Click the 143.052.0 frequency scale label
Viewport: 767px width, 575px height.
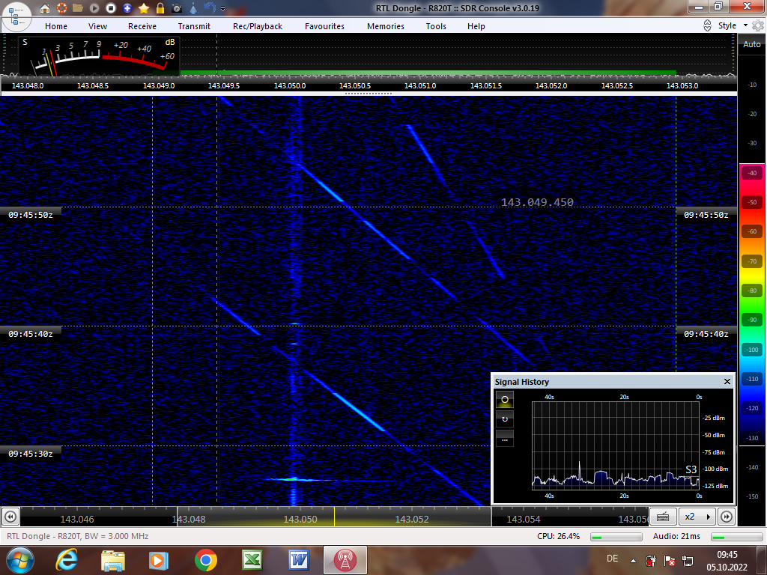(x=551, y=85)
